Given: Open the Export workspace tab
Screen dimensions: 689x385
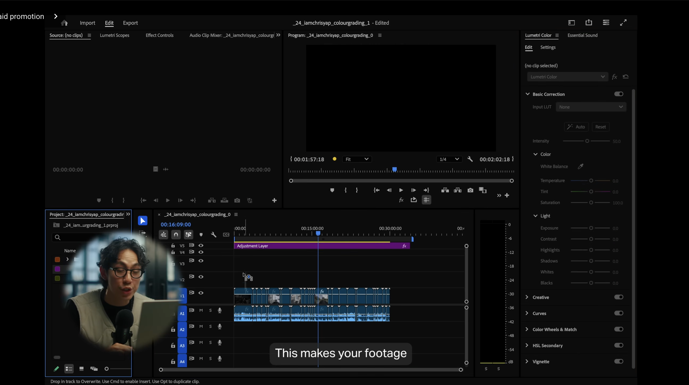Looking at the screenshot, I should pyautogui.click(x=130, y=23).
